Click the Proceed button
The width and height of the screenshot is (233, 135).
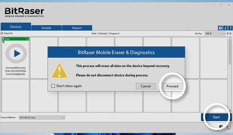pos(172,86)
